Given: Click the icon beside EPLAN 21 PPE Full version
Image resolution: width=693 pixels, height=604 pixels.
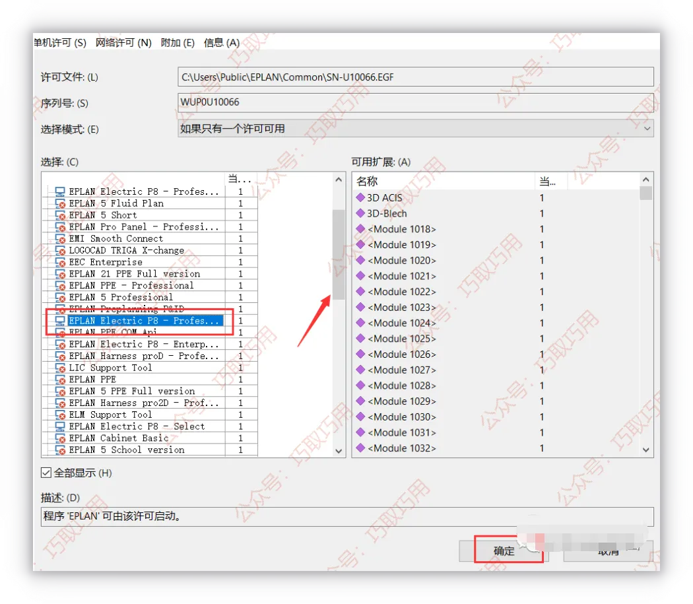Looking at the screenshot, I should pos(60,274).
